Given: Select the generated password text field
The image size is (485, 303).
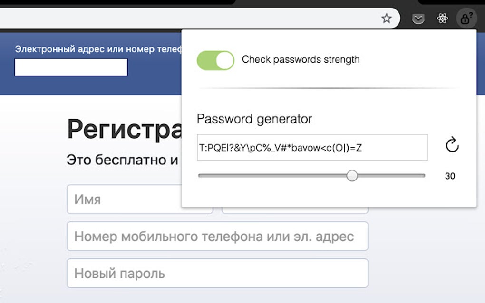Looking at the screenshot, I should coord(312,147).
